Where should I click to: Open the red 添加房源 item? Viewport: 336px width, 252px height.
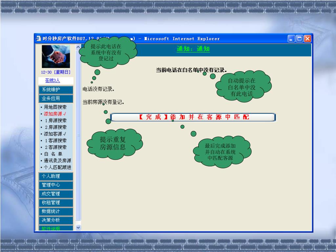(55, 114)
